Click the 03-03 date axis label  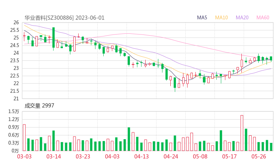(x=24, y=156)
